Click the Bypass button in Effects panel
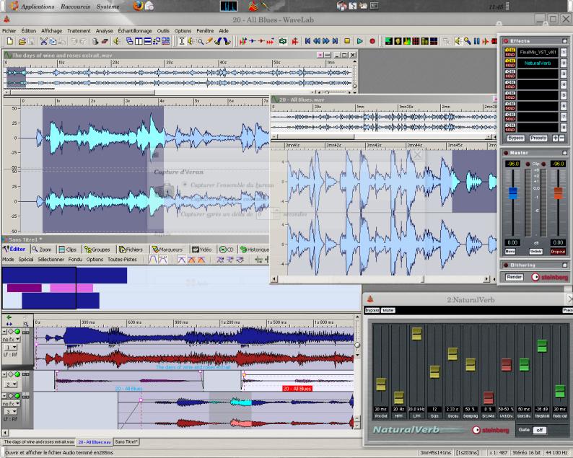The height and width of the screenshot is (458, 573). tap(515, 138)
